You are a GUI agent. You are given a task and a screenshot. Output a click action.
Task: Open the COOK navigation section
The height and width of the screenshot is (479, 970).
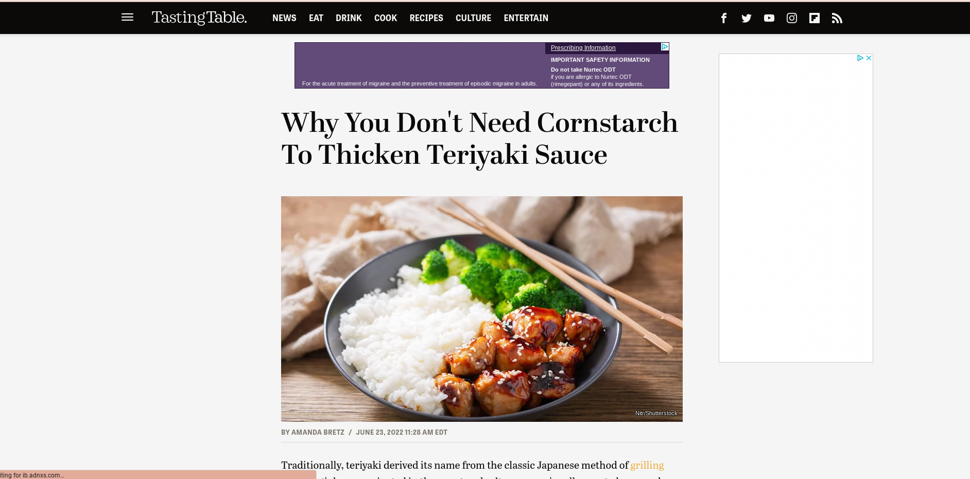tap(386, 18)
